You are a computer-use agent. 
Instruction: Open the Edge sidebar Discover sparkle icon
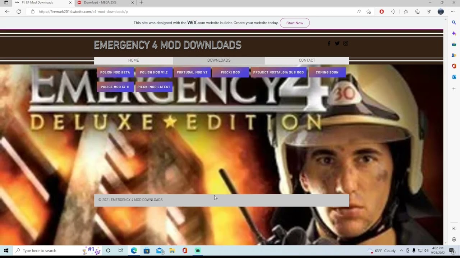click(454, 33)
